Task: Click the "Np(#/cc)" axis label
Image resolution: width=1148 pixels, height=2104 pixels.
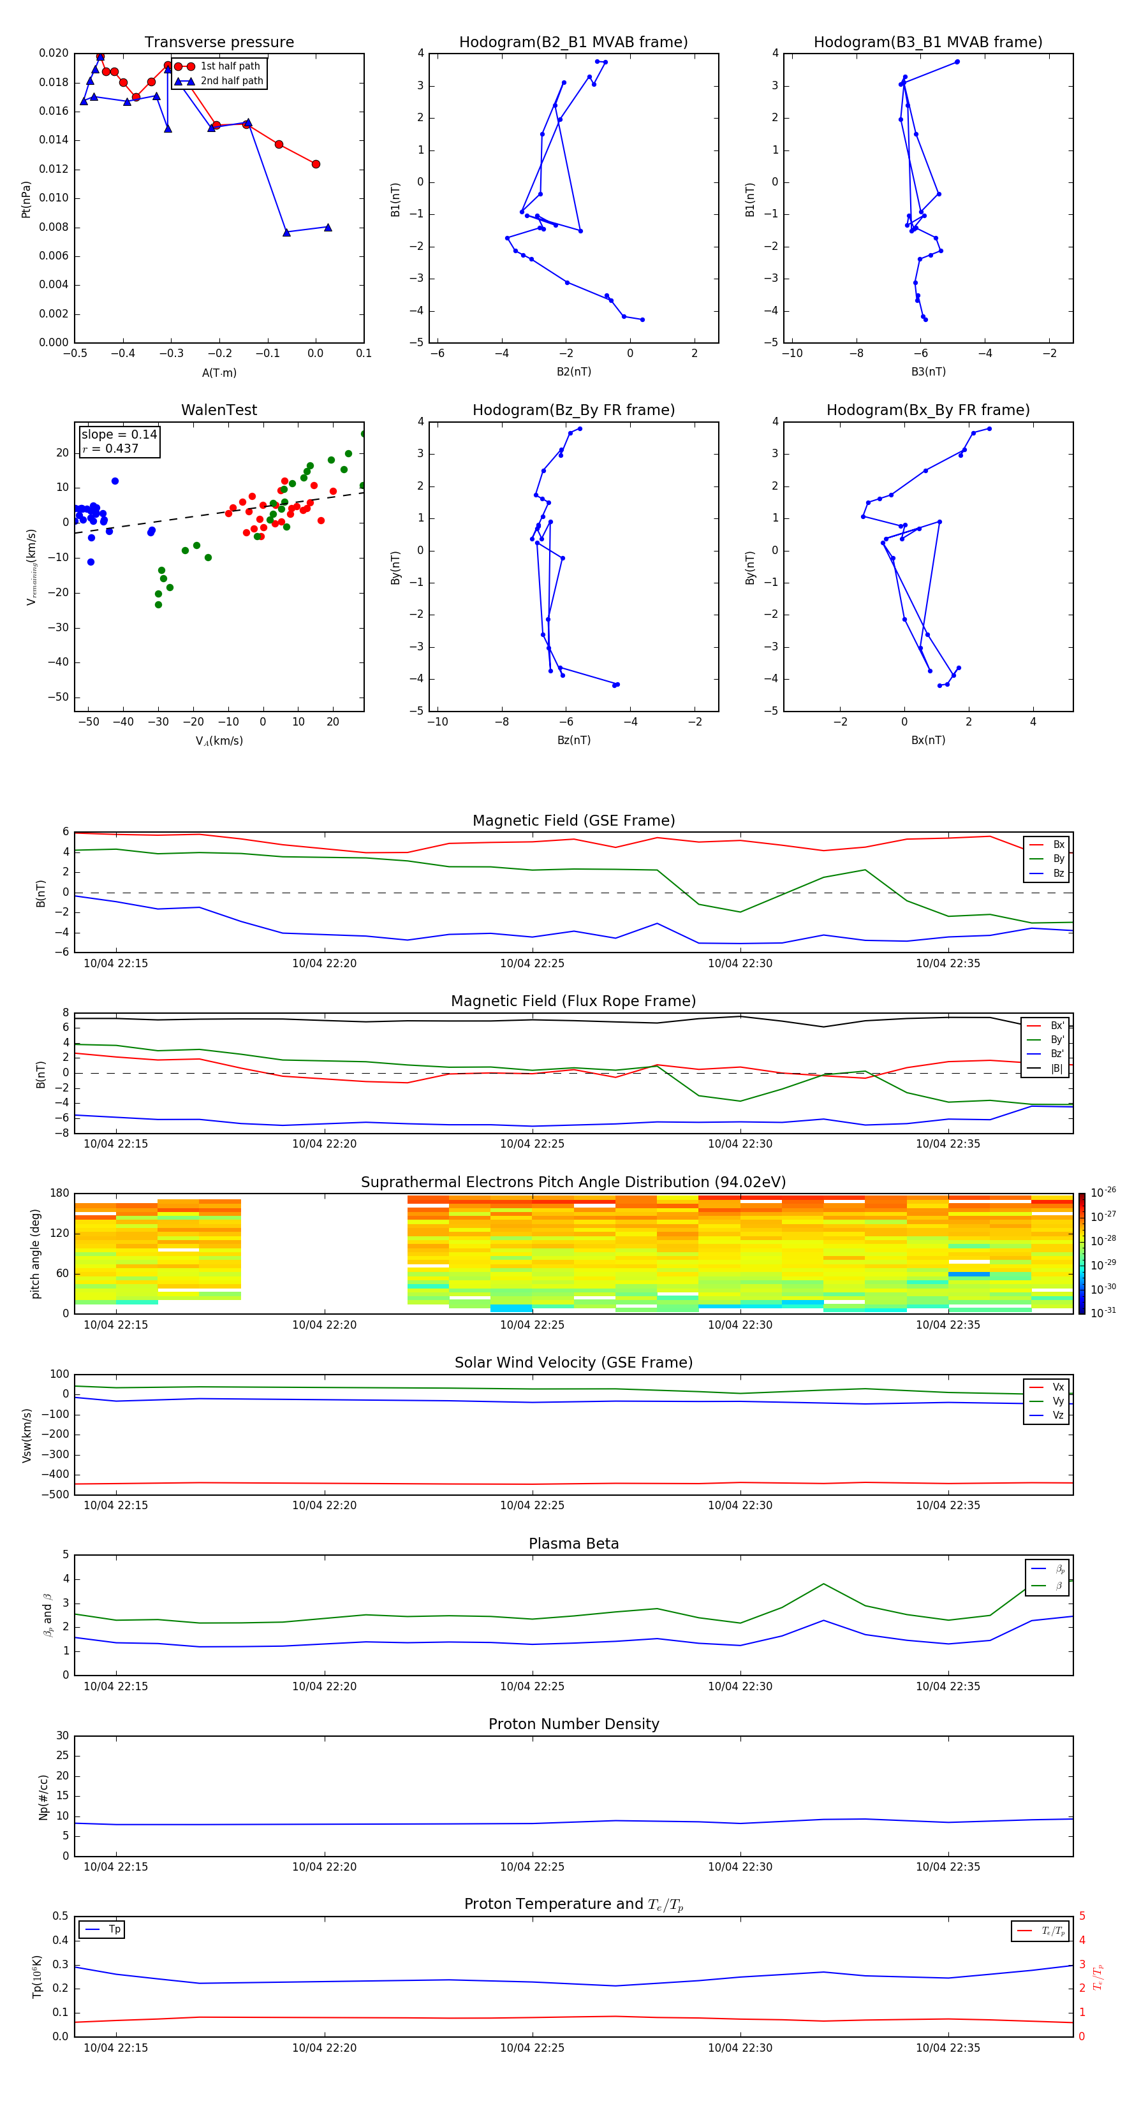Action: tap(44, 1797)
